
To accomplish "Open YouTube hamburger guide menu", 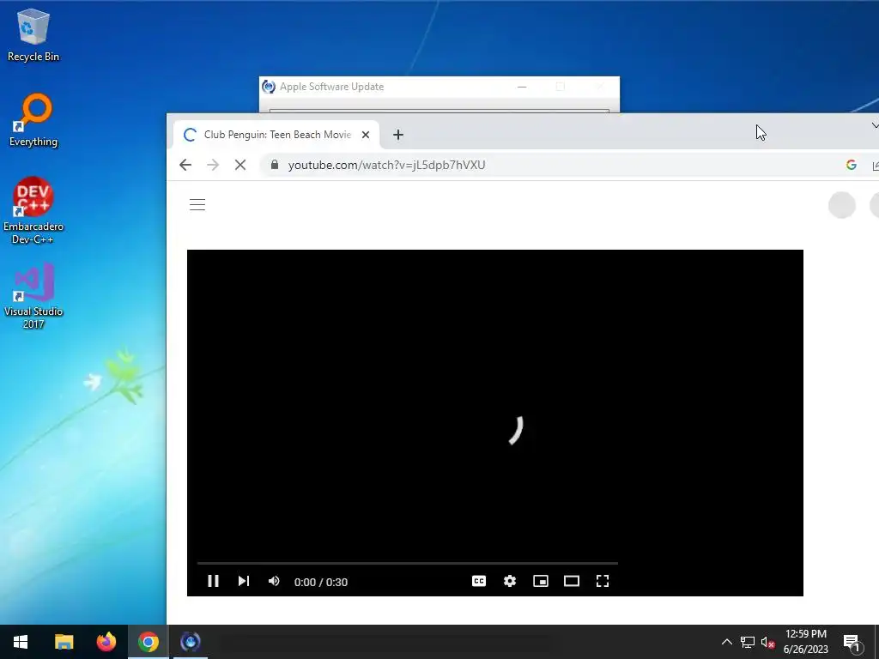I will point(197,204).
